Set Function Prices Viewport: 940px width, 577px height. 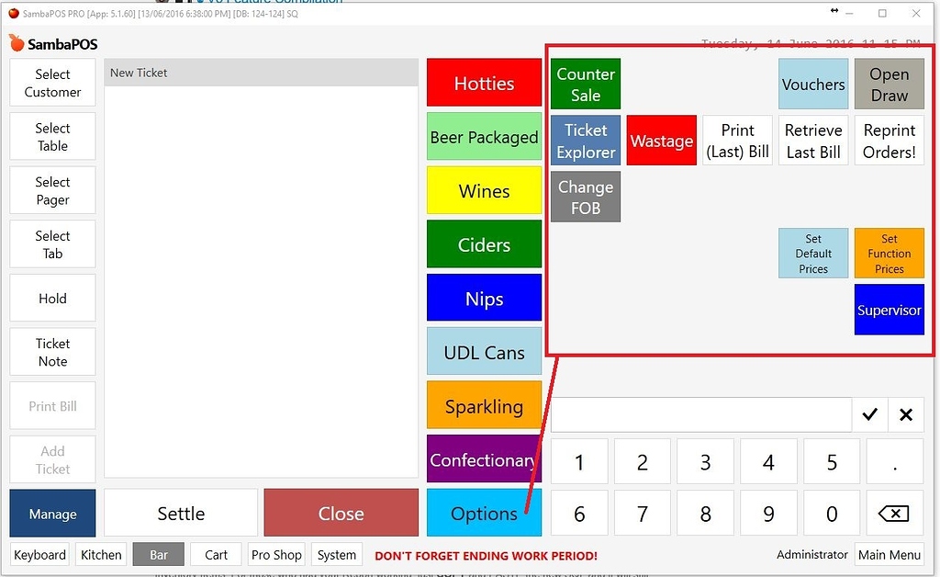point(889,253)
